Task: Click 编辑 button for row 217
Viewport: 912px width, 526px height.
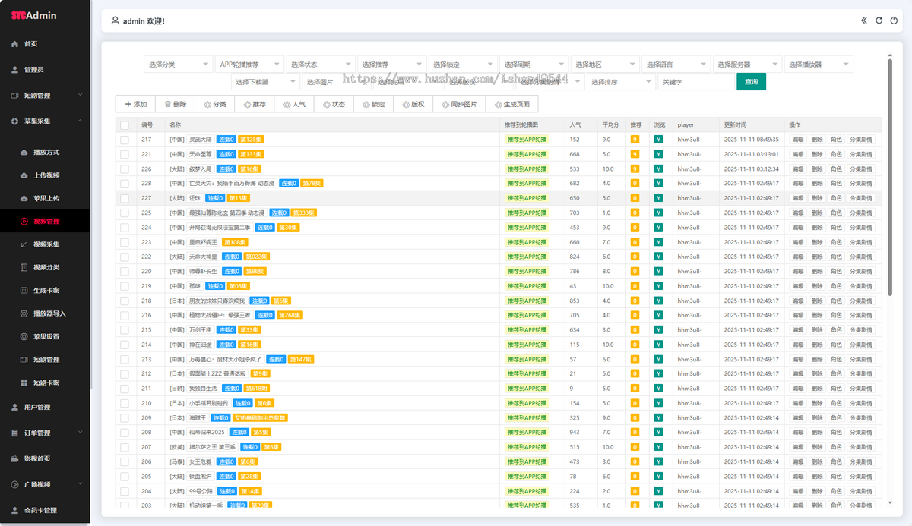Action: pyautogui.click(x=797, y=140)
